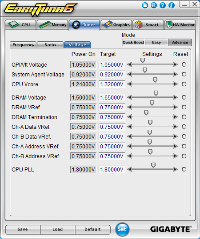The width and height of the screenshot is (200, 239).
Task: Click the DRAM Voltage target value field
Action: [112, 98]
